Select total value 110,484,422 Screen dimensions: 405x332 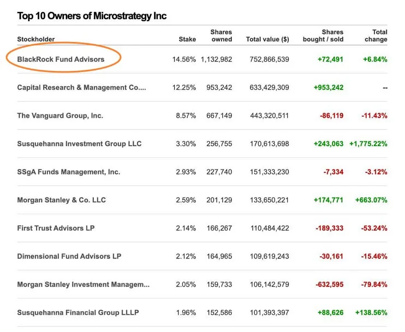(270, 228)
